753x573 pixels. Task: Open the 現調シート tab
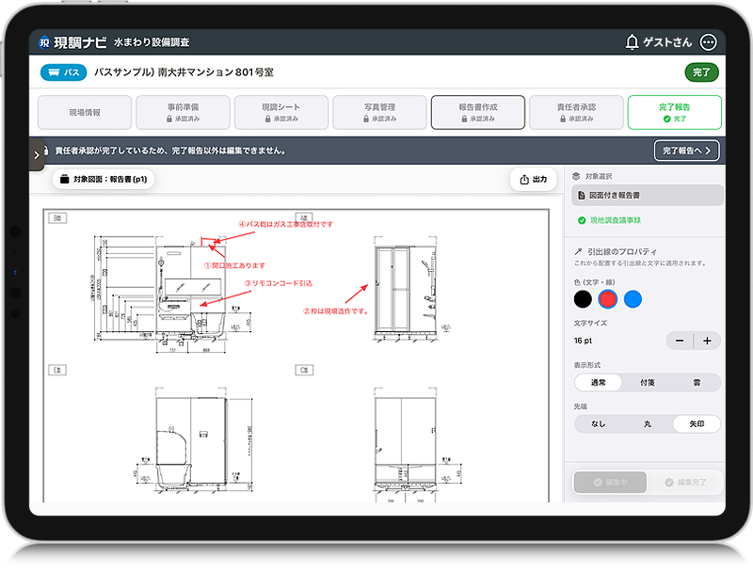click(280, 112)
